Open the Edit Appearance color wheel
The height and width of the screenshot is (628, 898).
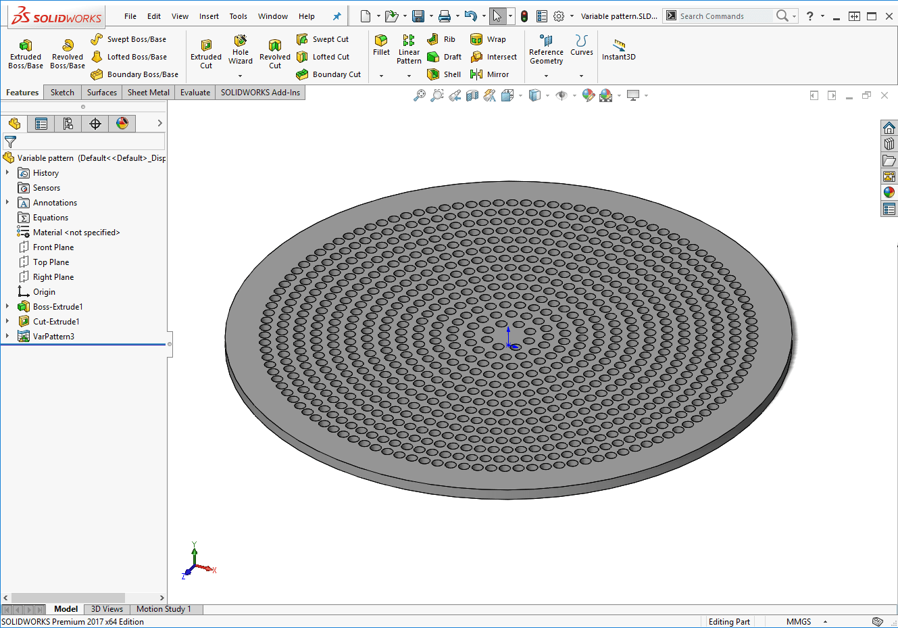[589, 95]
